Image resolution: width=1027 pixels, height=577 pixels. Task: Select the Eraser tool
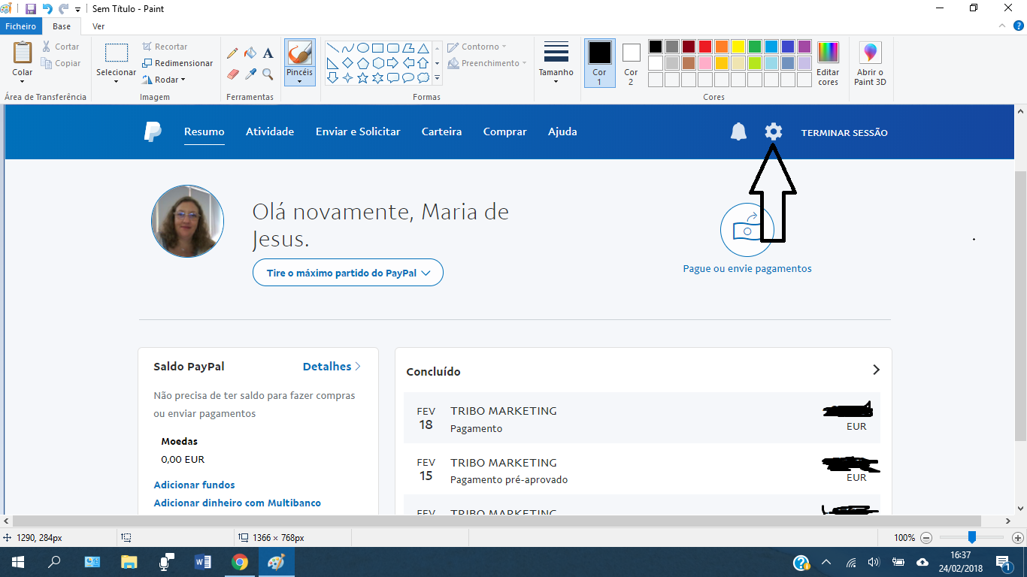click(x=232, y=74)
